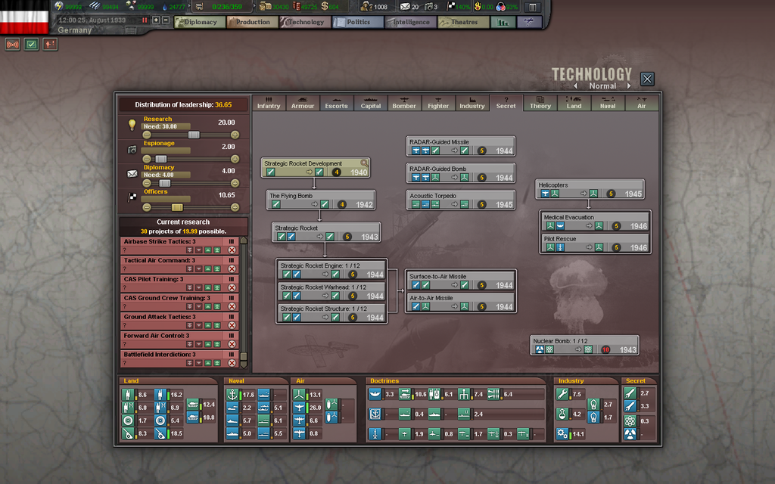Increase Officers leadership with plus button
Viewport: 775px width, 484px height.
point(235,207)
